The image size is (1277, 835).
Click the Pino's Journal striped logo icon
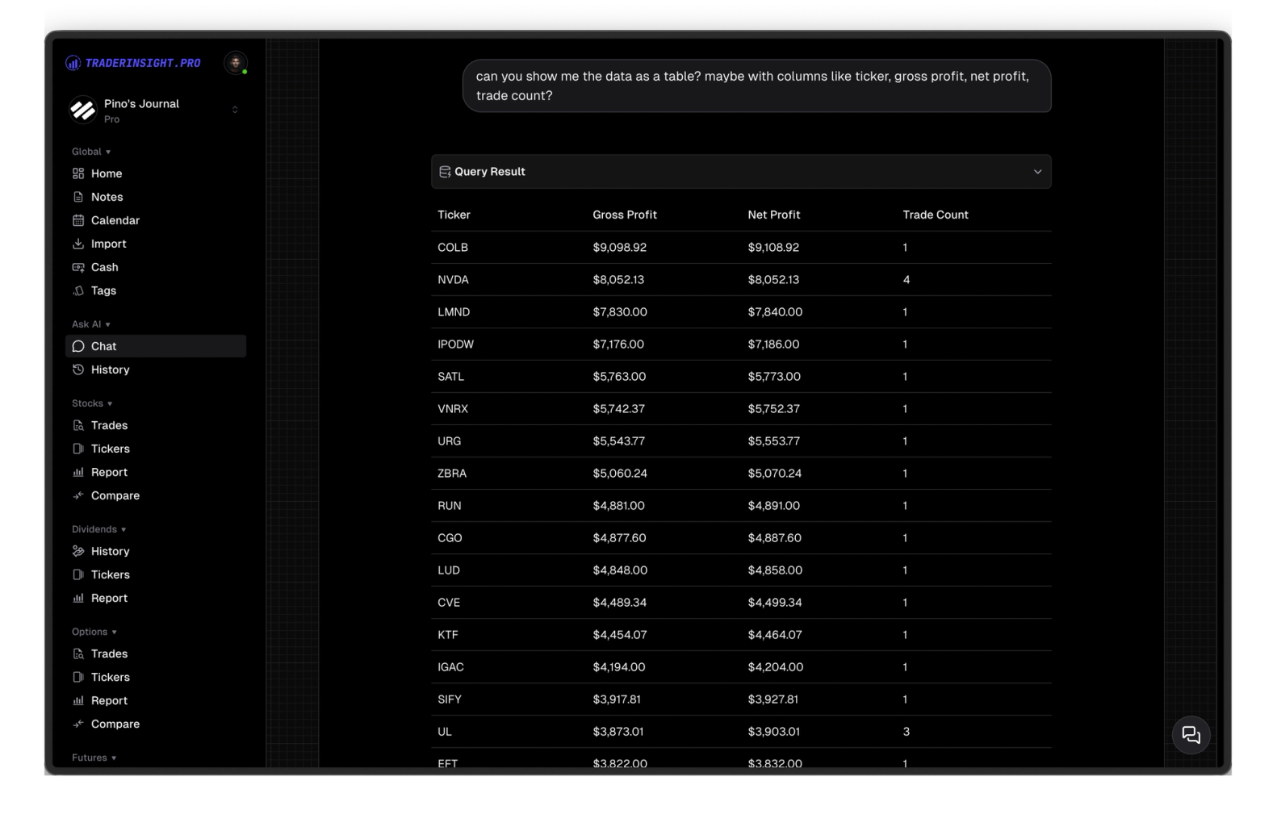pos(82,110)
